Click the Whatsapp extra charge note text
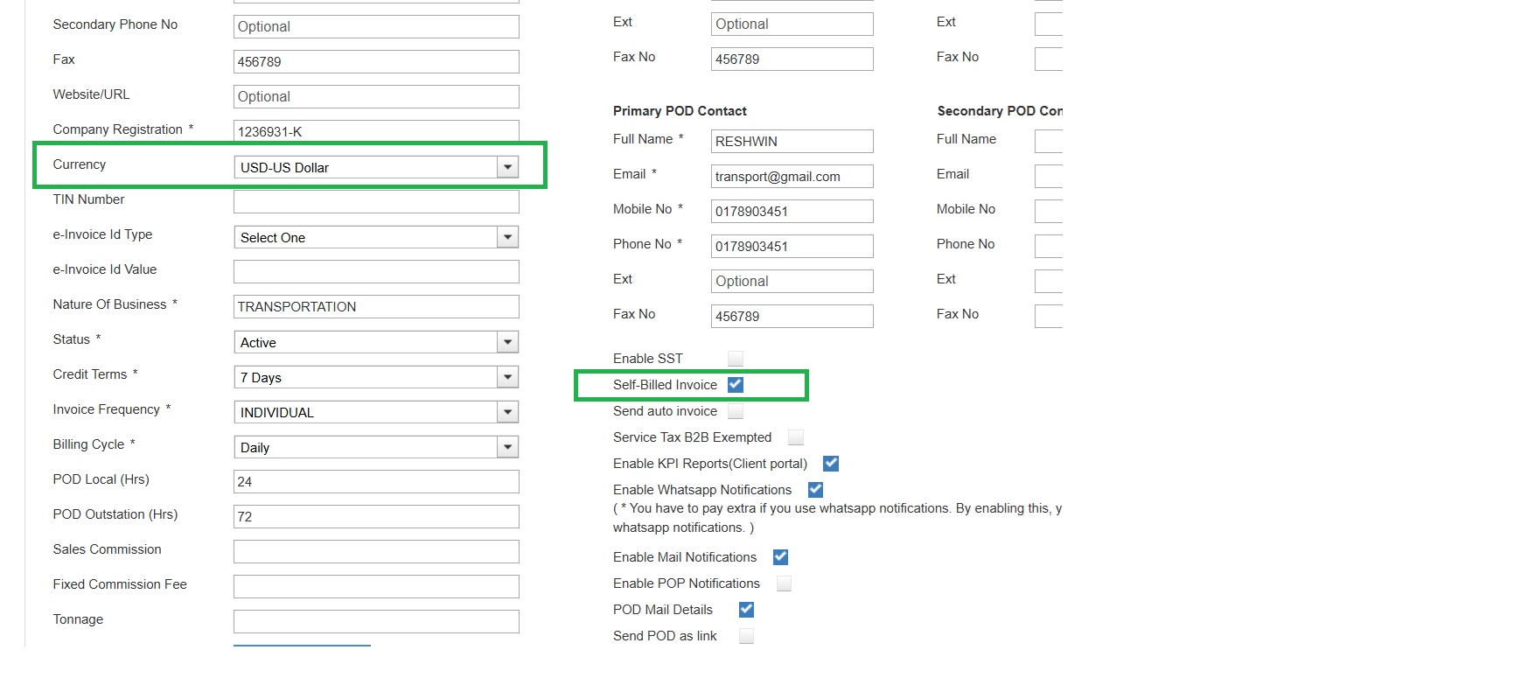This screenshot has height=692, width=1521. (x=838, y=518)
